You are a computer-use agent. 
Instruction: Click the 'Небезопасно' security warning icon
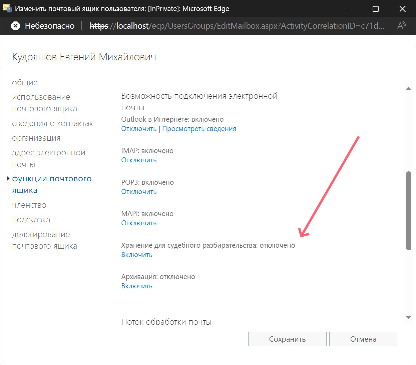pyautogui.click(x=15, y=26)
